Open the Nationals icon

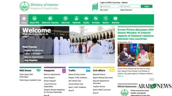[x=76, y=18]
